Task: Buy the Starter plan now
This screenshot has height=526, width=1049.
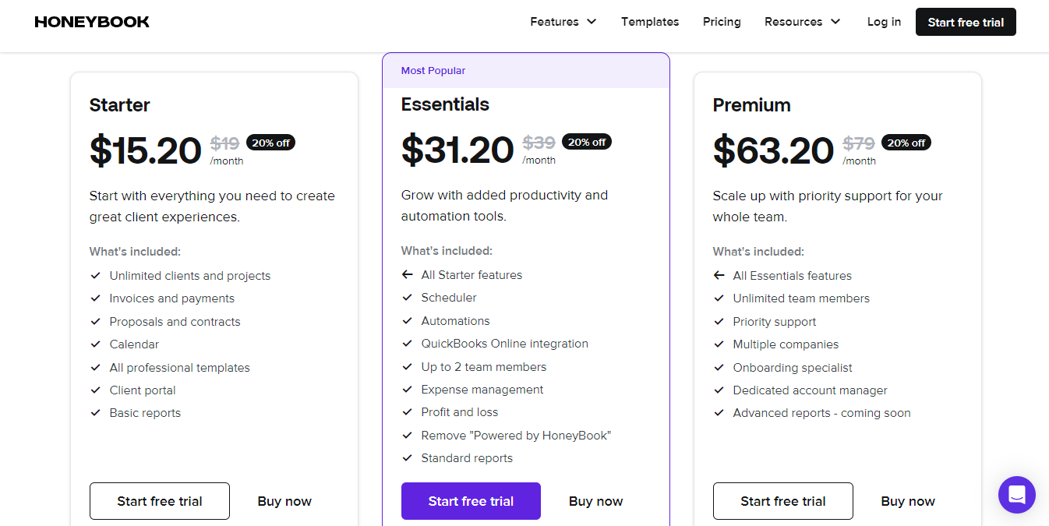Action: pos(284,501)
